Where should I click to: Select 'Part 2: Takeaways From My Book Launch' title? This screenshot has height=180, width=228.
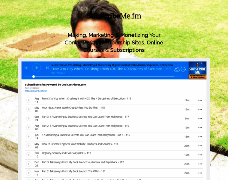click(73, 171)
